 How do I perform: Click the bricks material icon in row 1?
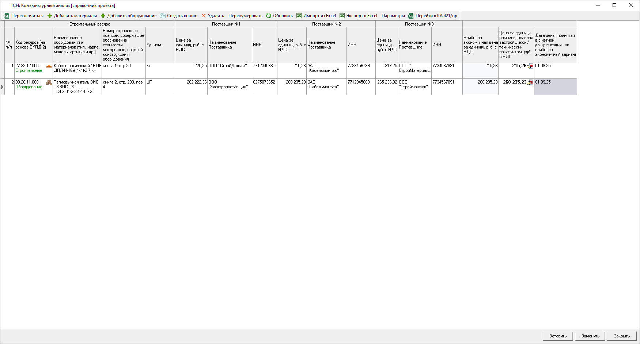(49, 66)
